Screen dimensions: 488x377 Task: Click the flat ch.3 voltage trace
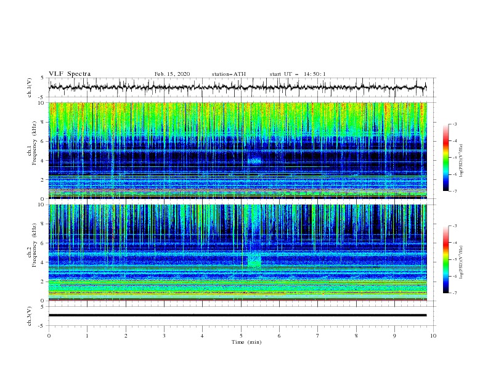[x=238, y=315]
